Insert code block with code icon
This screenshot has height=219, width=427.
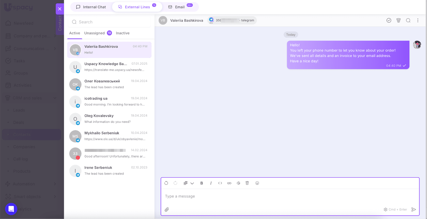220,183
